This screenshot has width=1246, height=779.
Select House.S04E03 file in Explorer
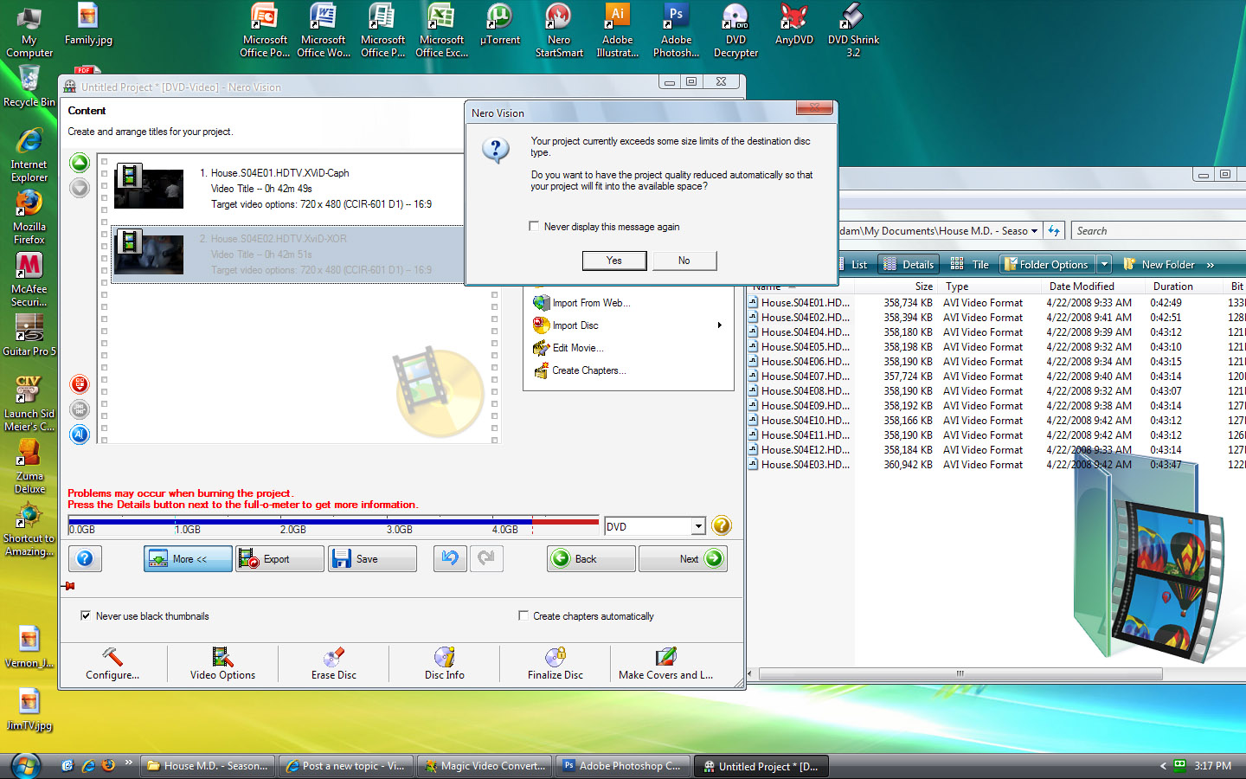[805, 465]
